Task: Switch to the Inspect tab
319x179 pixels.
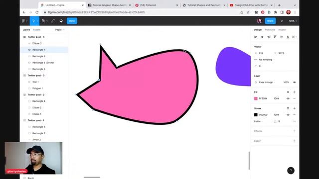Action: click(x=282, y=30)
